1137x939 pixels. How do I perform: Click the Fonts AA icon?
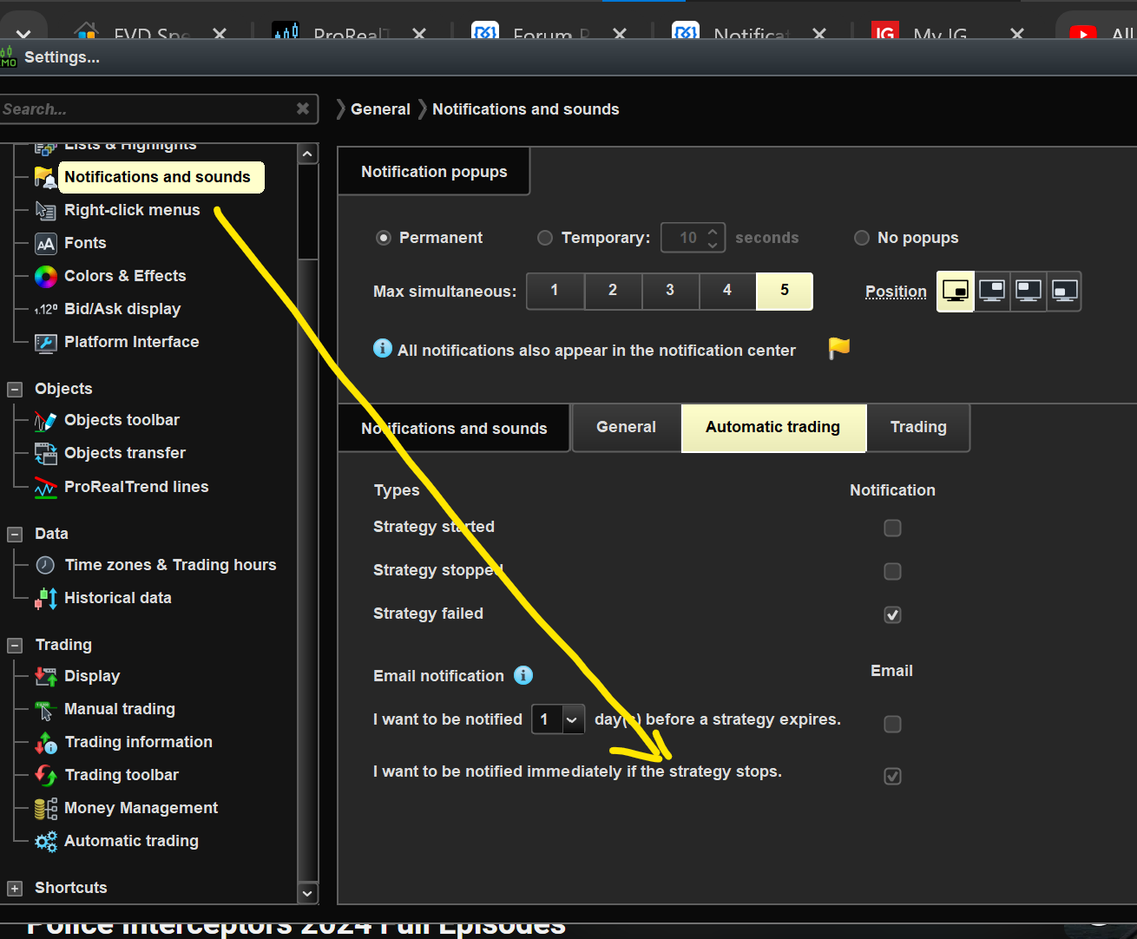point(45,244)
